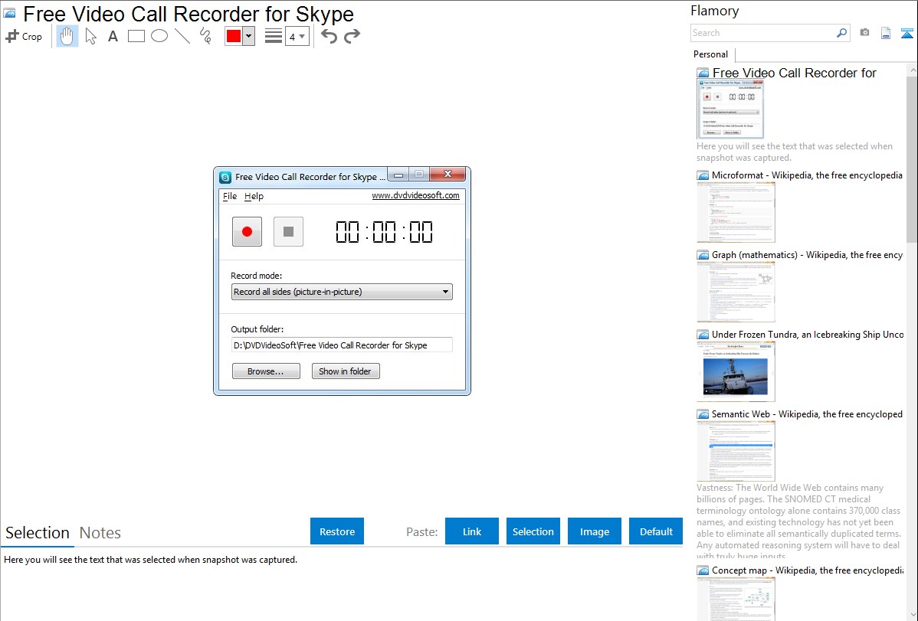This screenshot has width=918, height=621.
Task: Redo the last annotation
Action: click(352, 36)
